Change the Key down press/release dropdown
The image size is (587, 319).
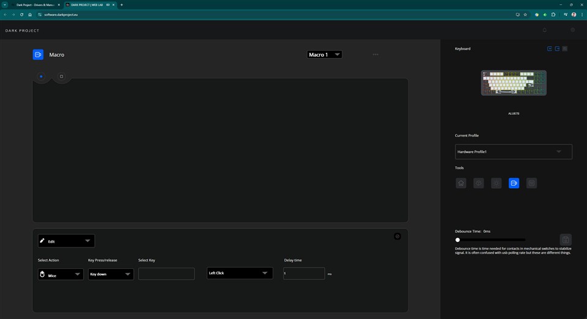[x=111, y=274]
